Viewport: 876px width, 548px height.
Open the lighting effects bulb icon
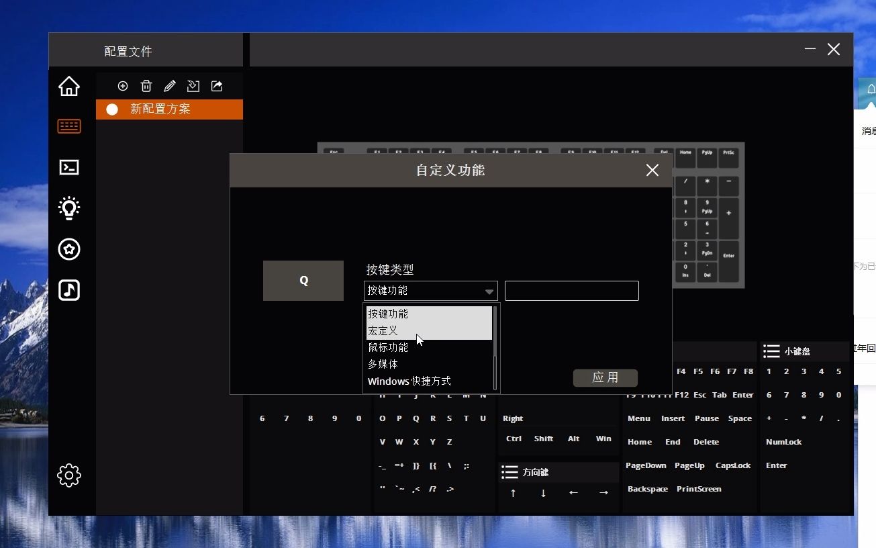coord(69,209)
